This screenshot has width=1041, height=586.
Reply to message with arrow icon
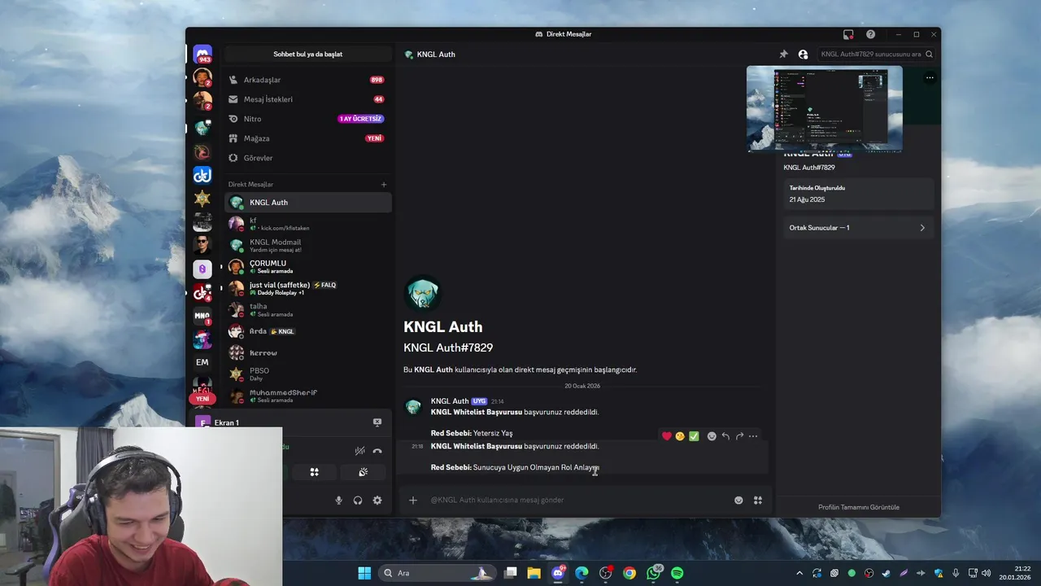(725, 436)
